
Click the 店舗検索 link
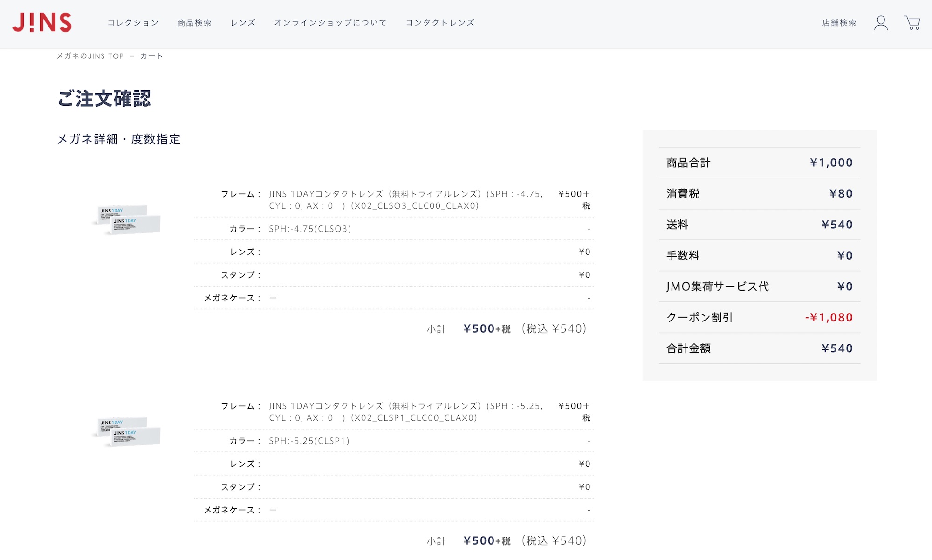(839, 22)
